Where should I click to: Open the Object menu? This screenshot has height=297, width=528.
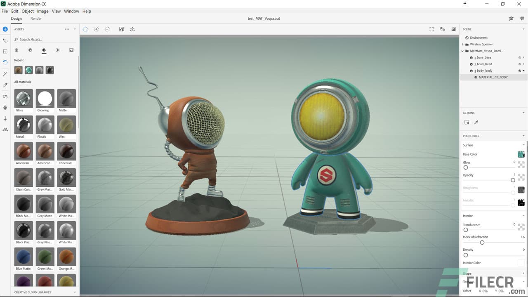tap(27, 11)
